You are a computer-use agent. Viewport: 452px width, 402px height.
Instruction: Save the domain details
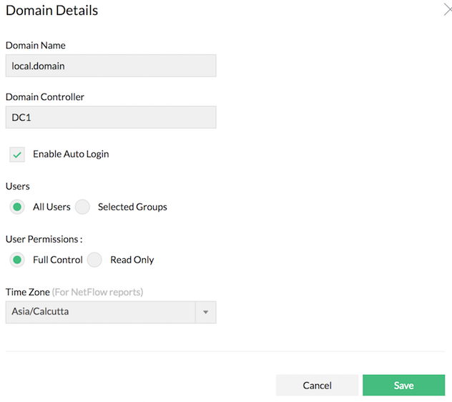tap(403, 386)
